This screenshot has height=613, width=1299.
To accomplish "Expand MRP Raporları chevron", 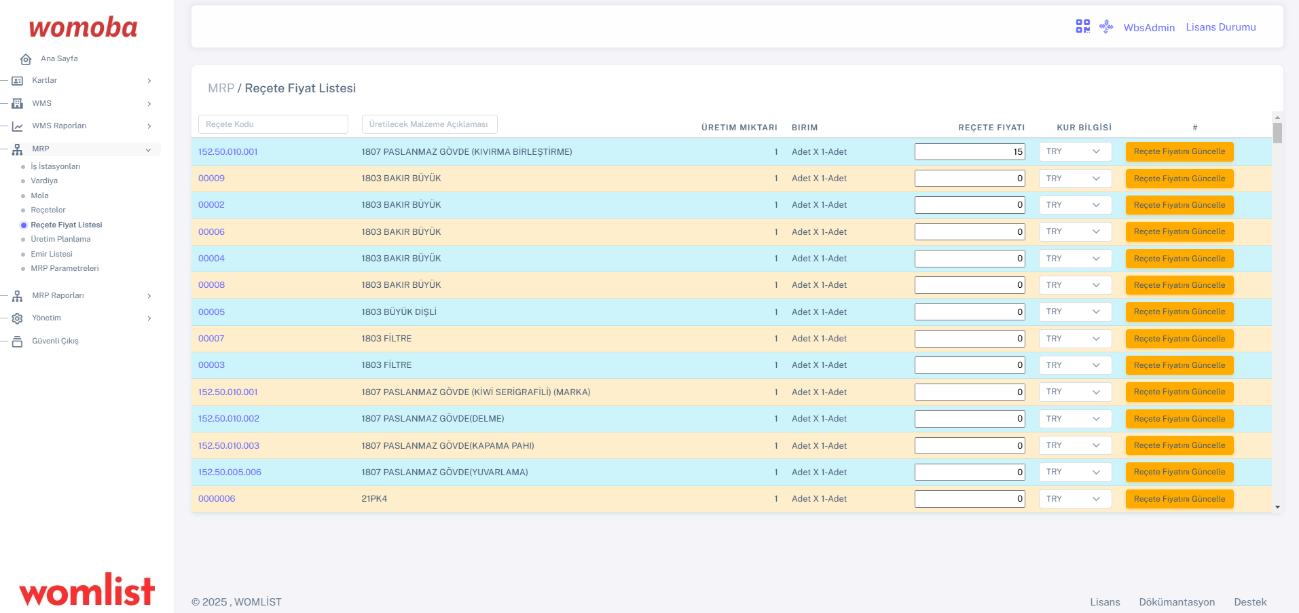I will 149,296.
